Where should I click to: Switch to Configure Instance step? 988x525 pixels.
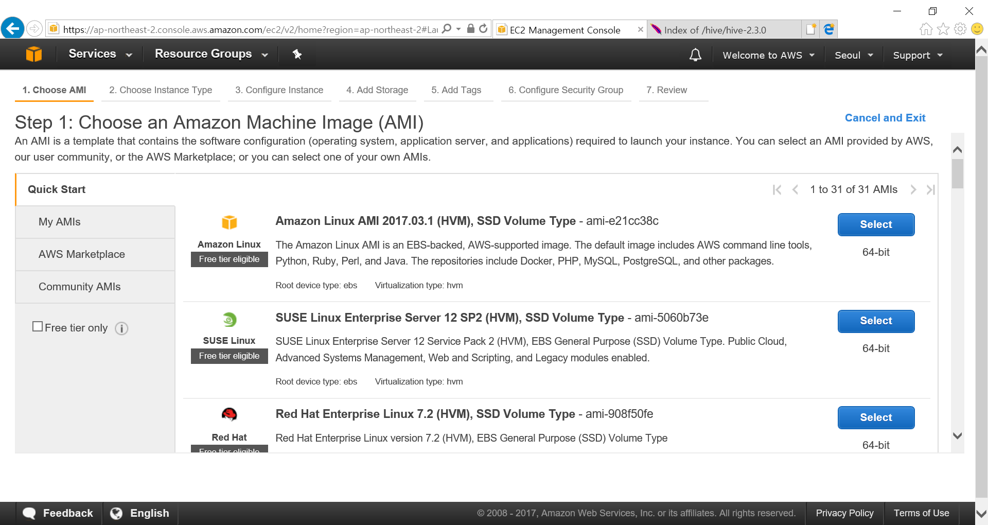[x=279, y=90]
